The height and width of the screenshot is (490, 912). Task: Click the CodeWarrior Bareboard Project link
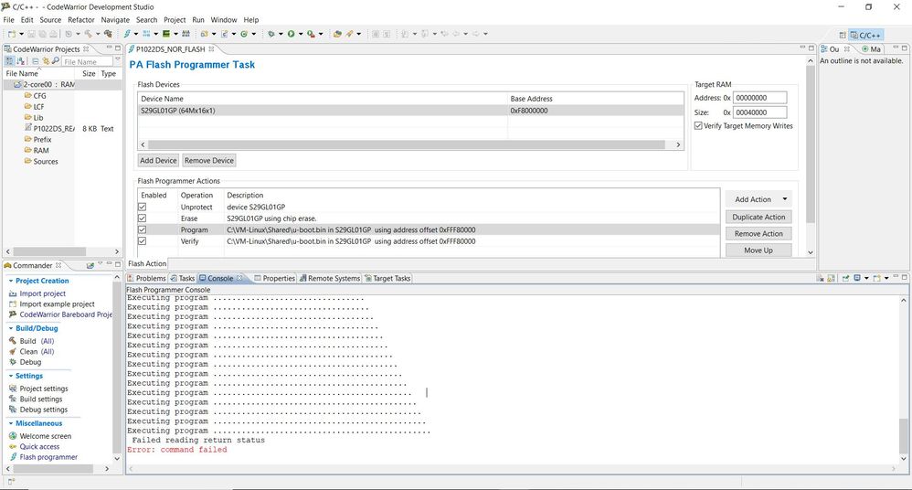[x=66, y=314]
